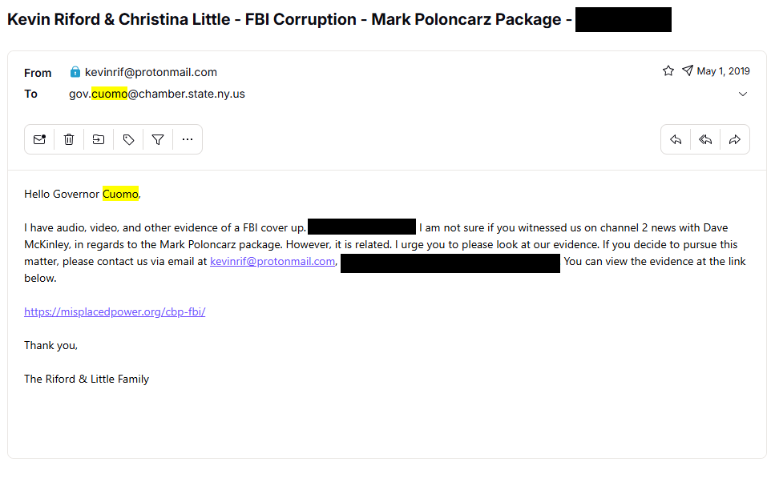Viewport: 775px width, 486px height.
Task: Reply to this email
Action: [x=676, y=140]
